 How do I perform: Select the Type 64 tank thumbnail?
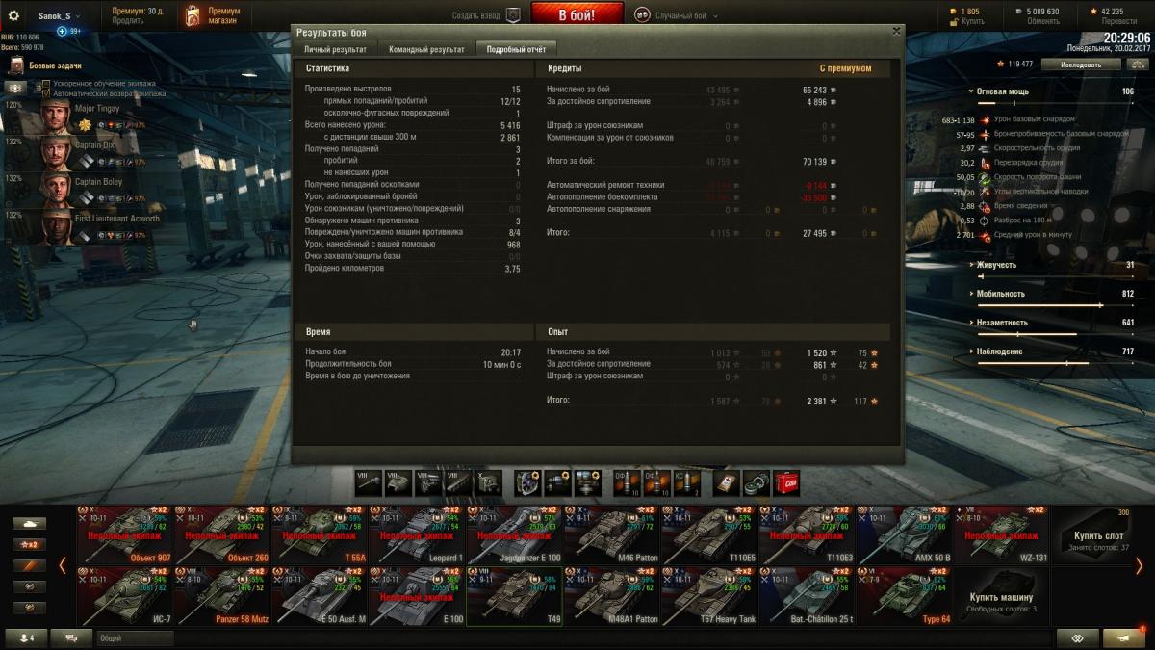[x=904, y=596]
